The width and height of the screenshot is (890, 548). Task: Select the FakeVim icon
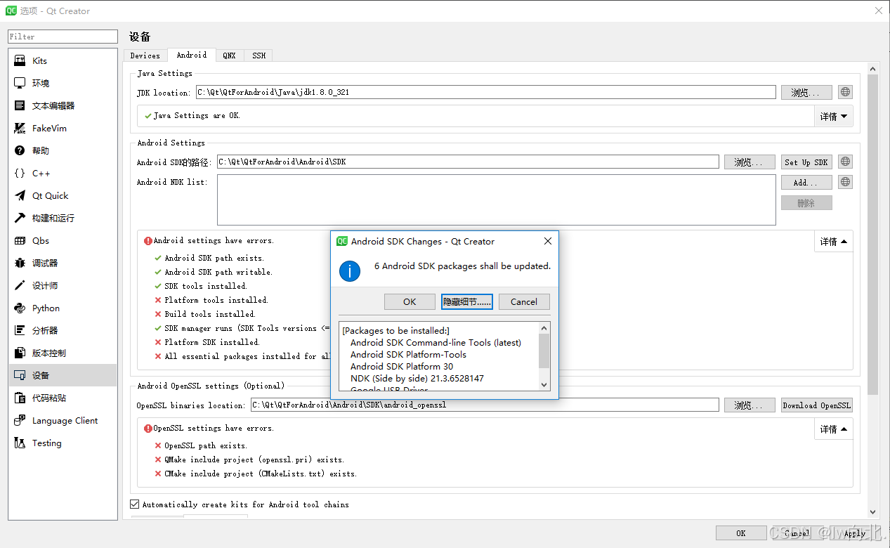tap(20, 128)
